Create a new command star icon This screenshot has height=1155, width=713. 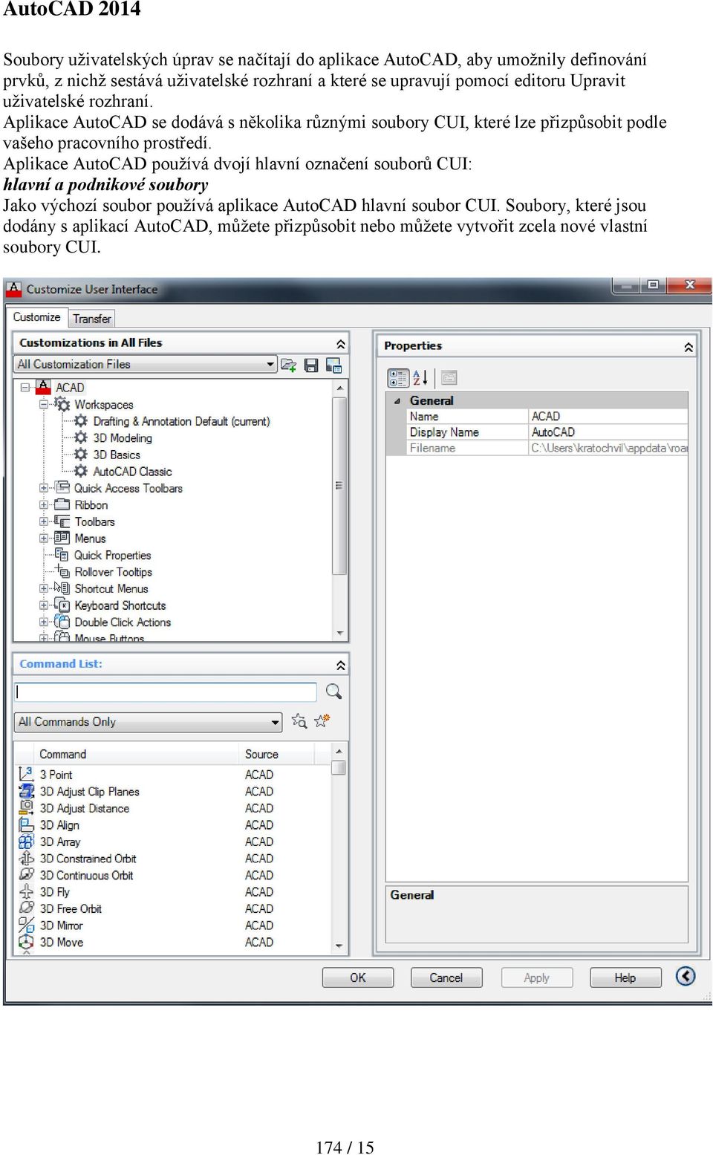[x=322, y=720]
